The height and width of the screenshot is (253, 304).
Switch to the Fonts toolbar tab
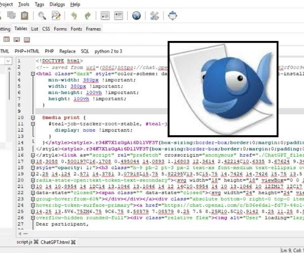(x=76, y=29)
